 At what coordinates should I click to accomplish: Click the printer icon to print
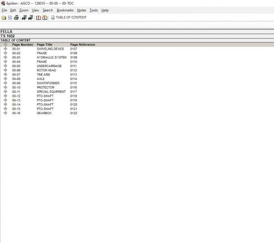click(x=16, y=17)
